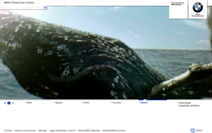The width and height of the screenshot is (212, 133).
Task: Click the previous chapter playback arrow
Action: (x=5, y=103)
